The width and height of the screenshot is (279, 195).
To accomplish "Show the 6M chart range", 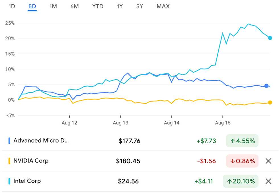I will coord(75,6).
